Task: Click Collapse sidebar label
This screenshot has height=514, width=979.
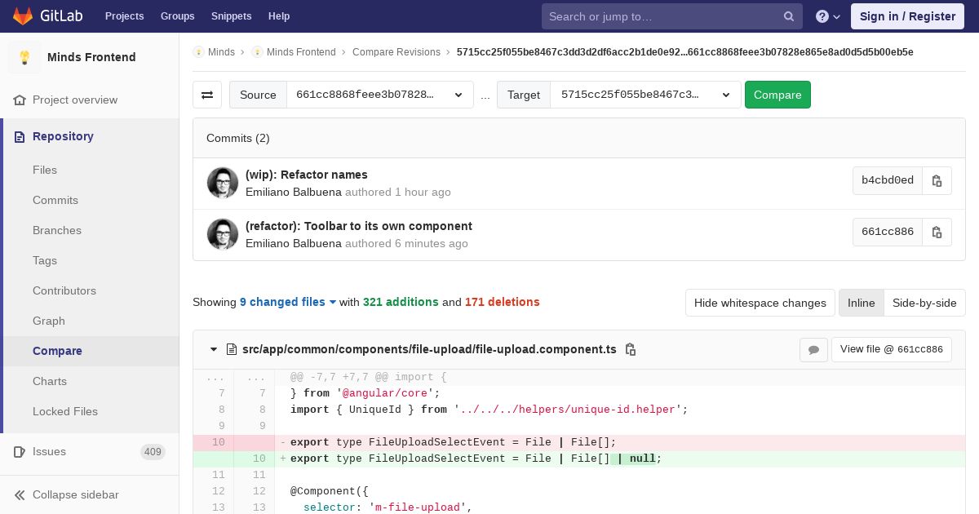Action: click(76, 494)
